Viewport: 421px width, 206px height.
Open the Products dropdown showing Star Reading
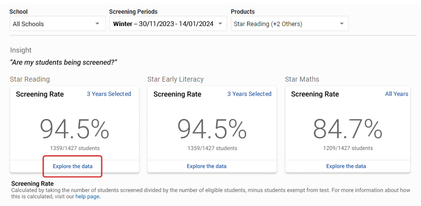tap(289, 24)
